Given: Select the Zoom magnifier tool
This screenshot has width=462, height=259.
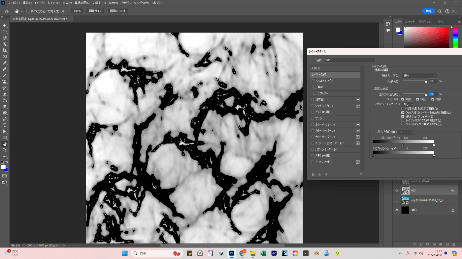Looking at the screenshot, I should [x=5, y=150].
